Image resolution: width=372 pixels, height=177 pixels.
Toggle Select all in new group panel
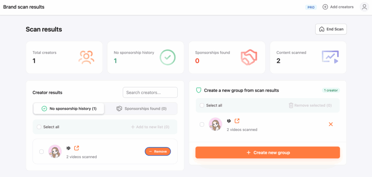(202, 105)
